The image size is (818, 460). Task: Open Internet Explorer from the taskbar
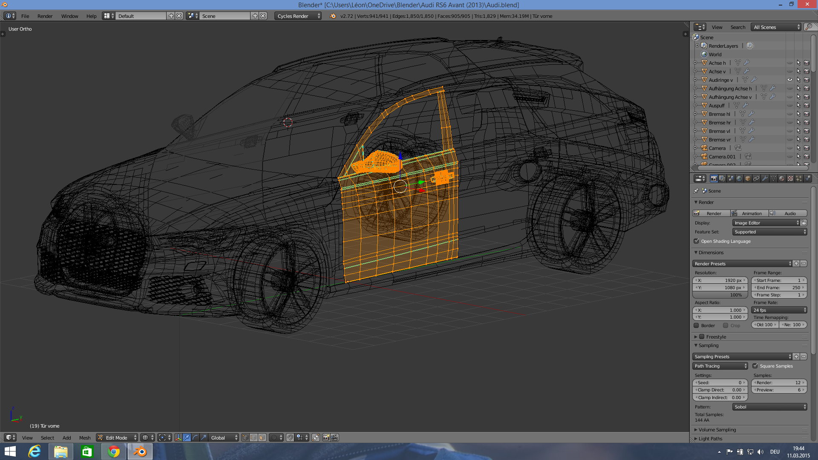point(34,451)
